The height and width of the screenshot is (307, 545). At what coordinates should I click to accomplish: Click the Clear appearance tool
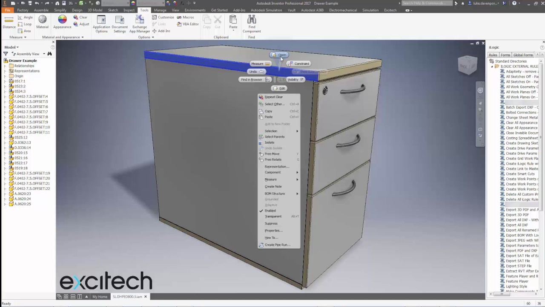[80, 17]
